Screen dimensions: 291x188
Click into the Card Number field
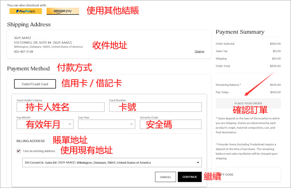pos(155,107)
